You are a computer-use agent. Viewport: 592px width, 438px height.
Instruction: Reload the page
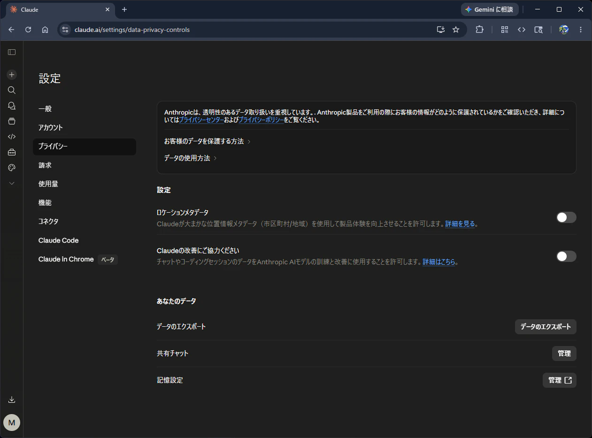28,30
